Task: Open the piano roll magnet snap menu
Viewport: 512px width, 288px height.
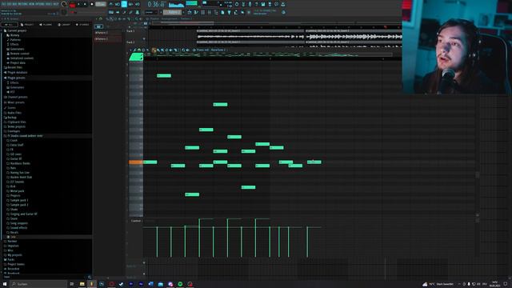Action: tap(139, 50)
